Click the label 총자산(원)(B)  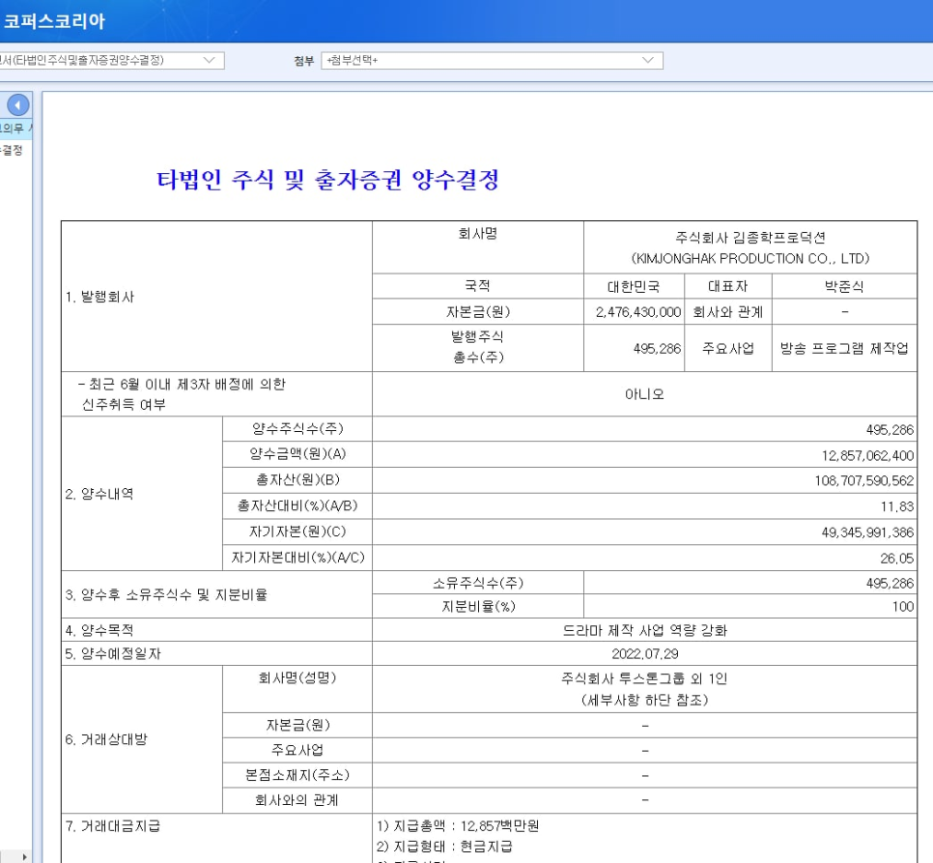[297, 479]
